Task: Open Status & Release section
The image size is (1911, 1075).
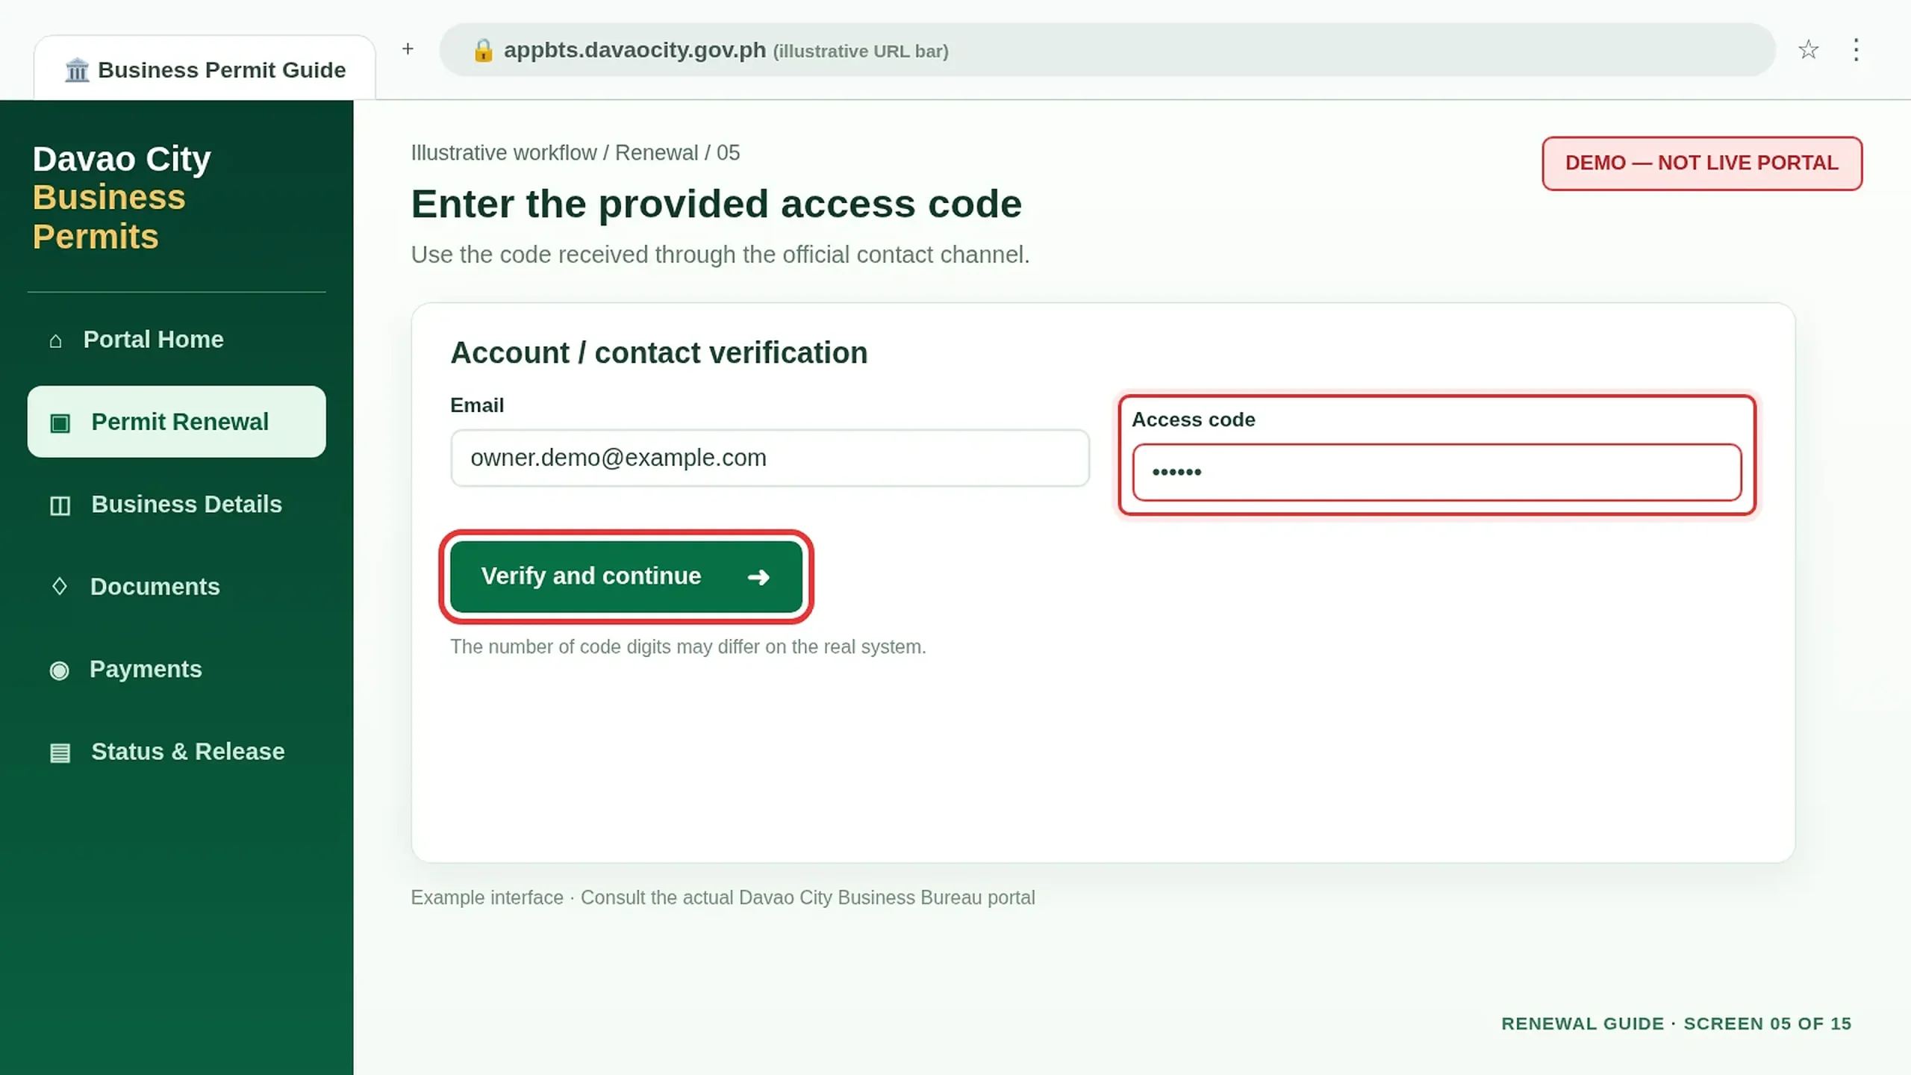Action: pyautogui.click(x=176, y=752)
